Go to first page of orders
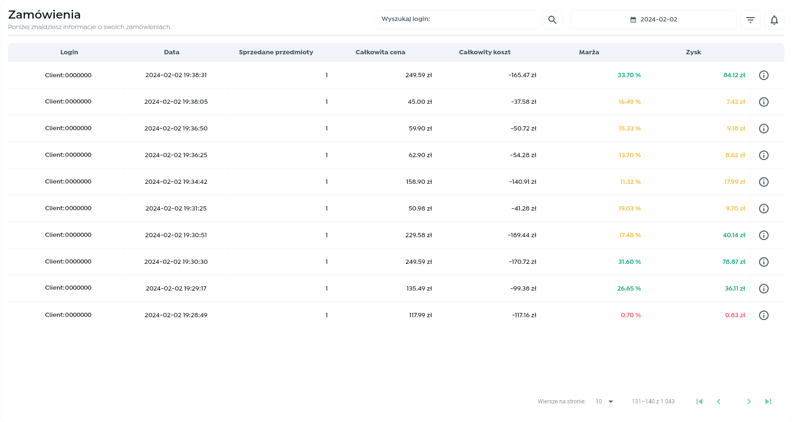792x422 pixels. point(699,402)
